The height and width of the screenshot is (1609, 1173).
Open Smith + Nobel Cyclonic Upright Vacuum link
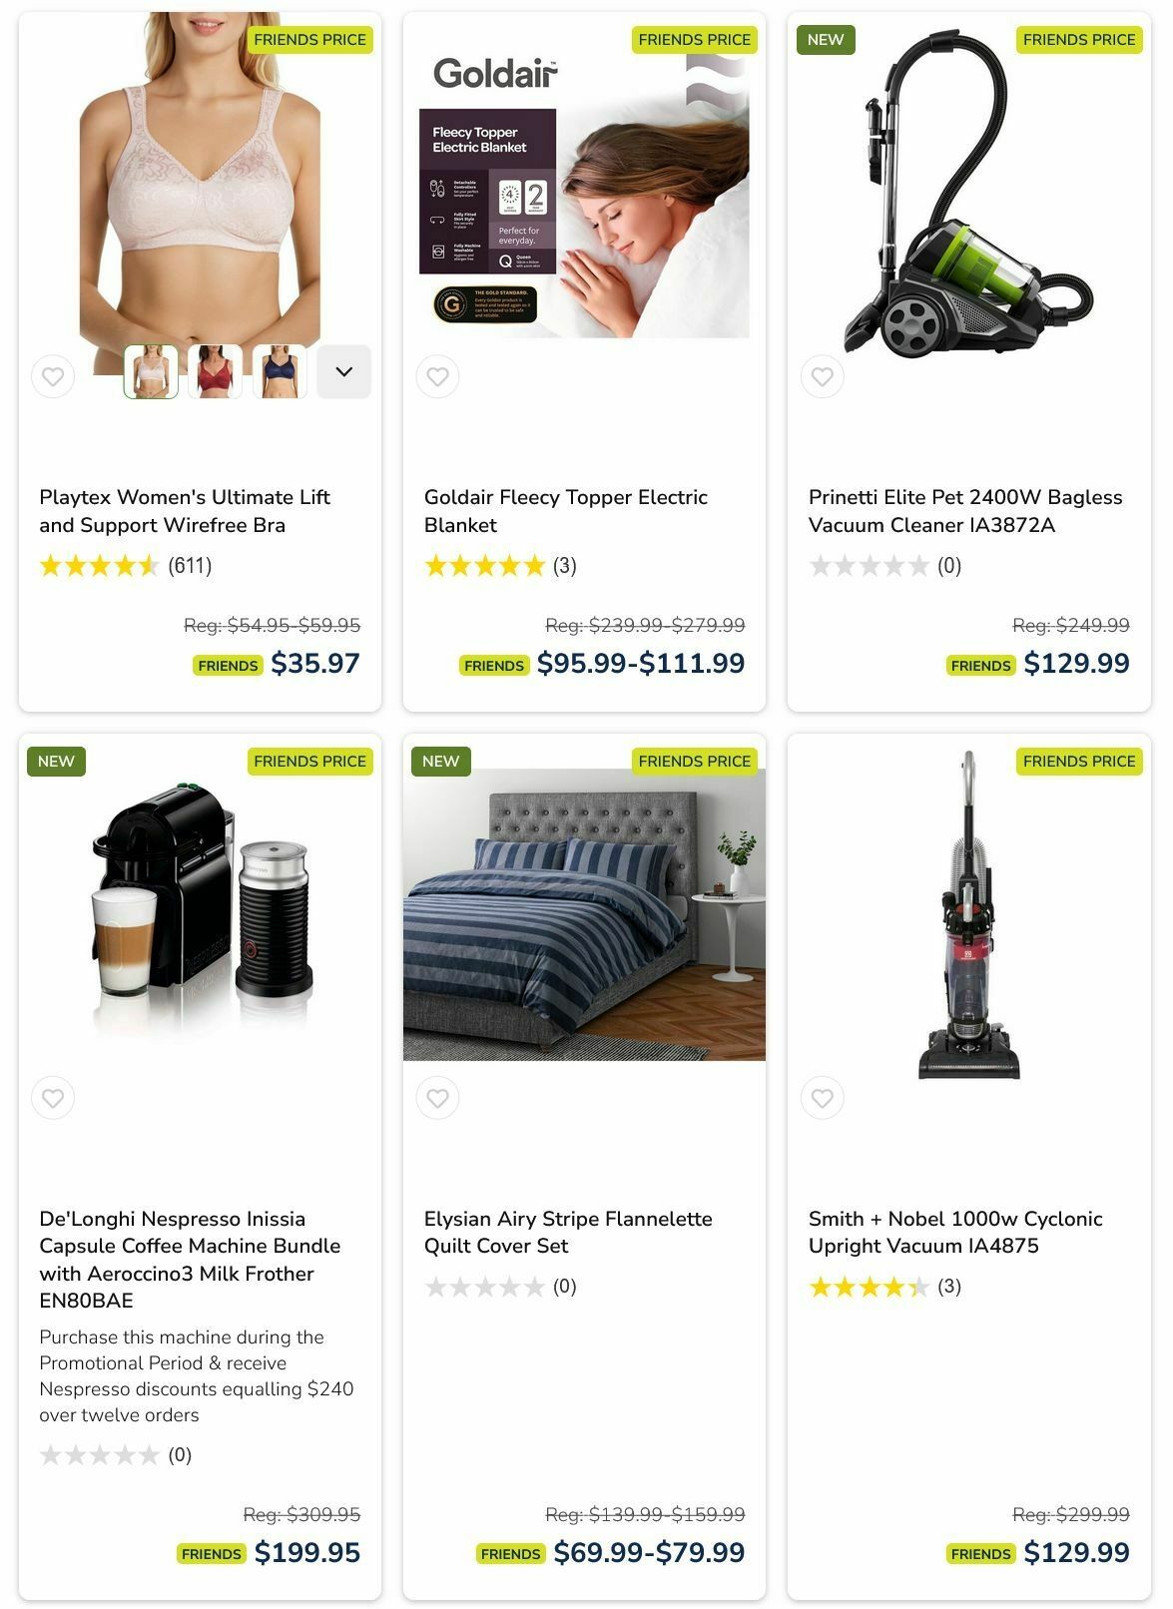955,1233
